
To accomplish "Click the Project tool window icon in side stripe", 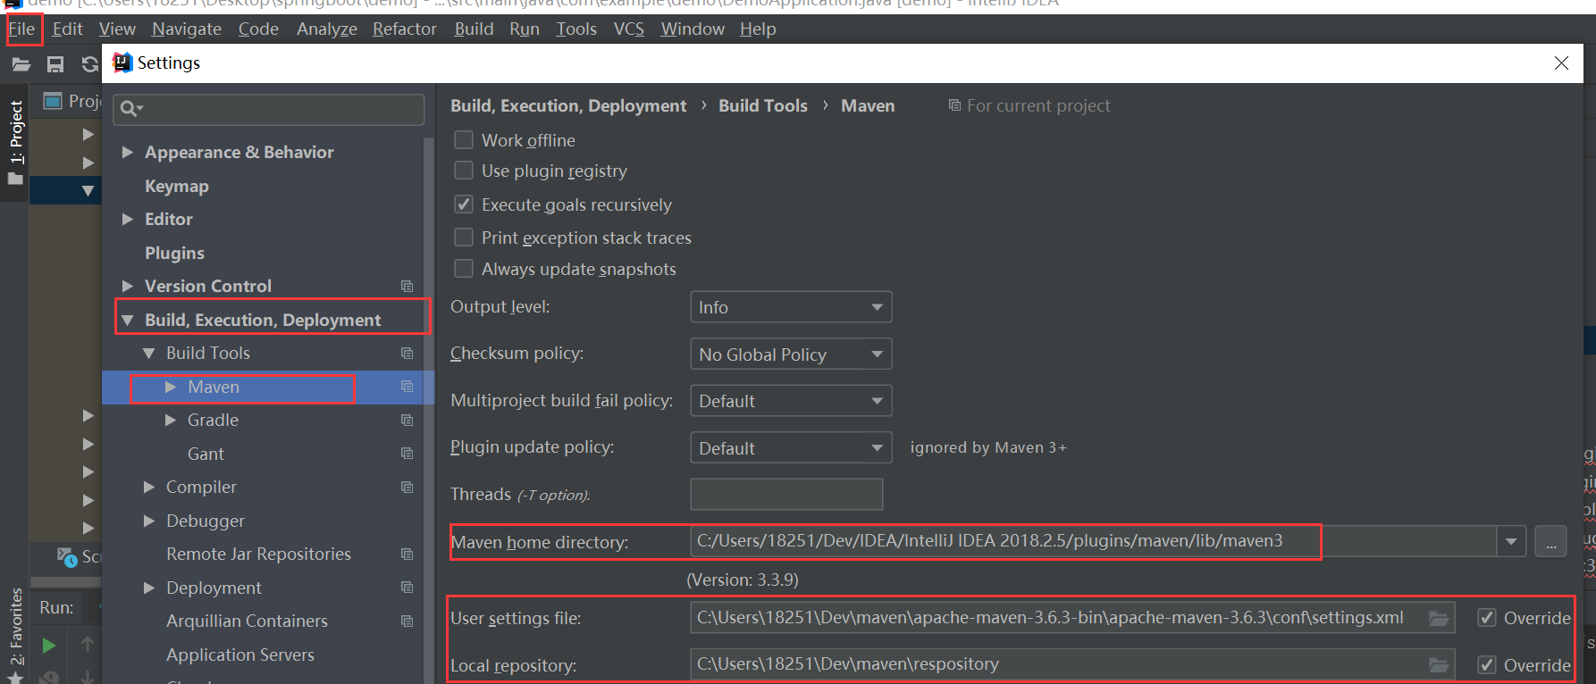I will (x=15, y=179).
